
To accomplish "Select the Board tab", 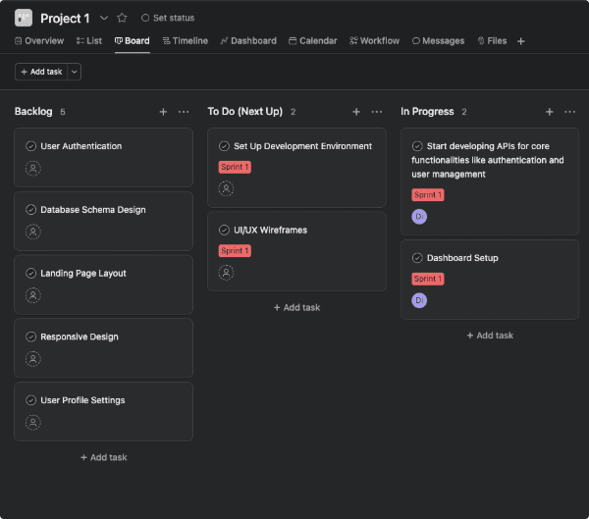I will 133,40.
